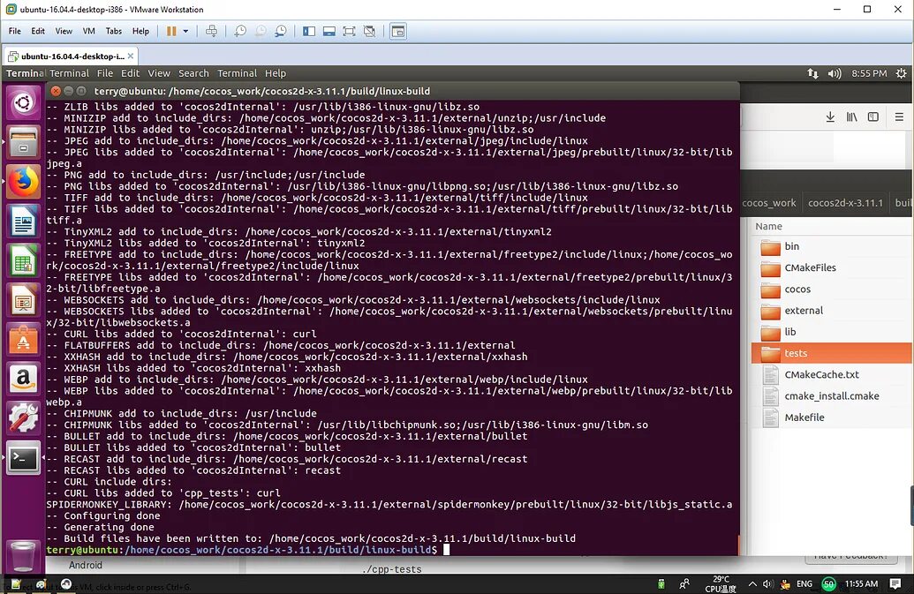Open the Ubuntu top bar Edit menu
This screenshot has height=594, width=914.
point(130,73)
